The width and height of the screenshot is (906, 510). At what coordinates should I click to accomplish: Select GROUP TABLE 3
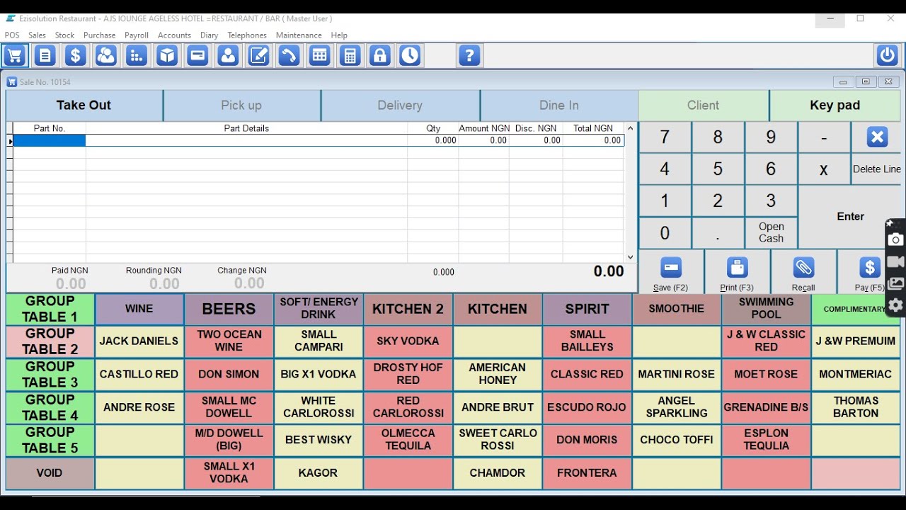tap(50, 374)
